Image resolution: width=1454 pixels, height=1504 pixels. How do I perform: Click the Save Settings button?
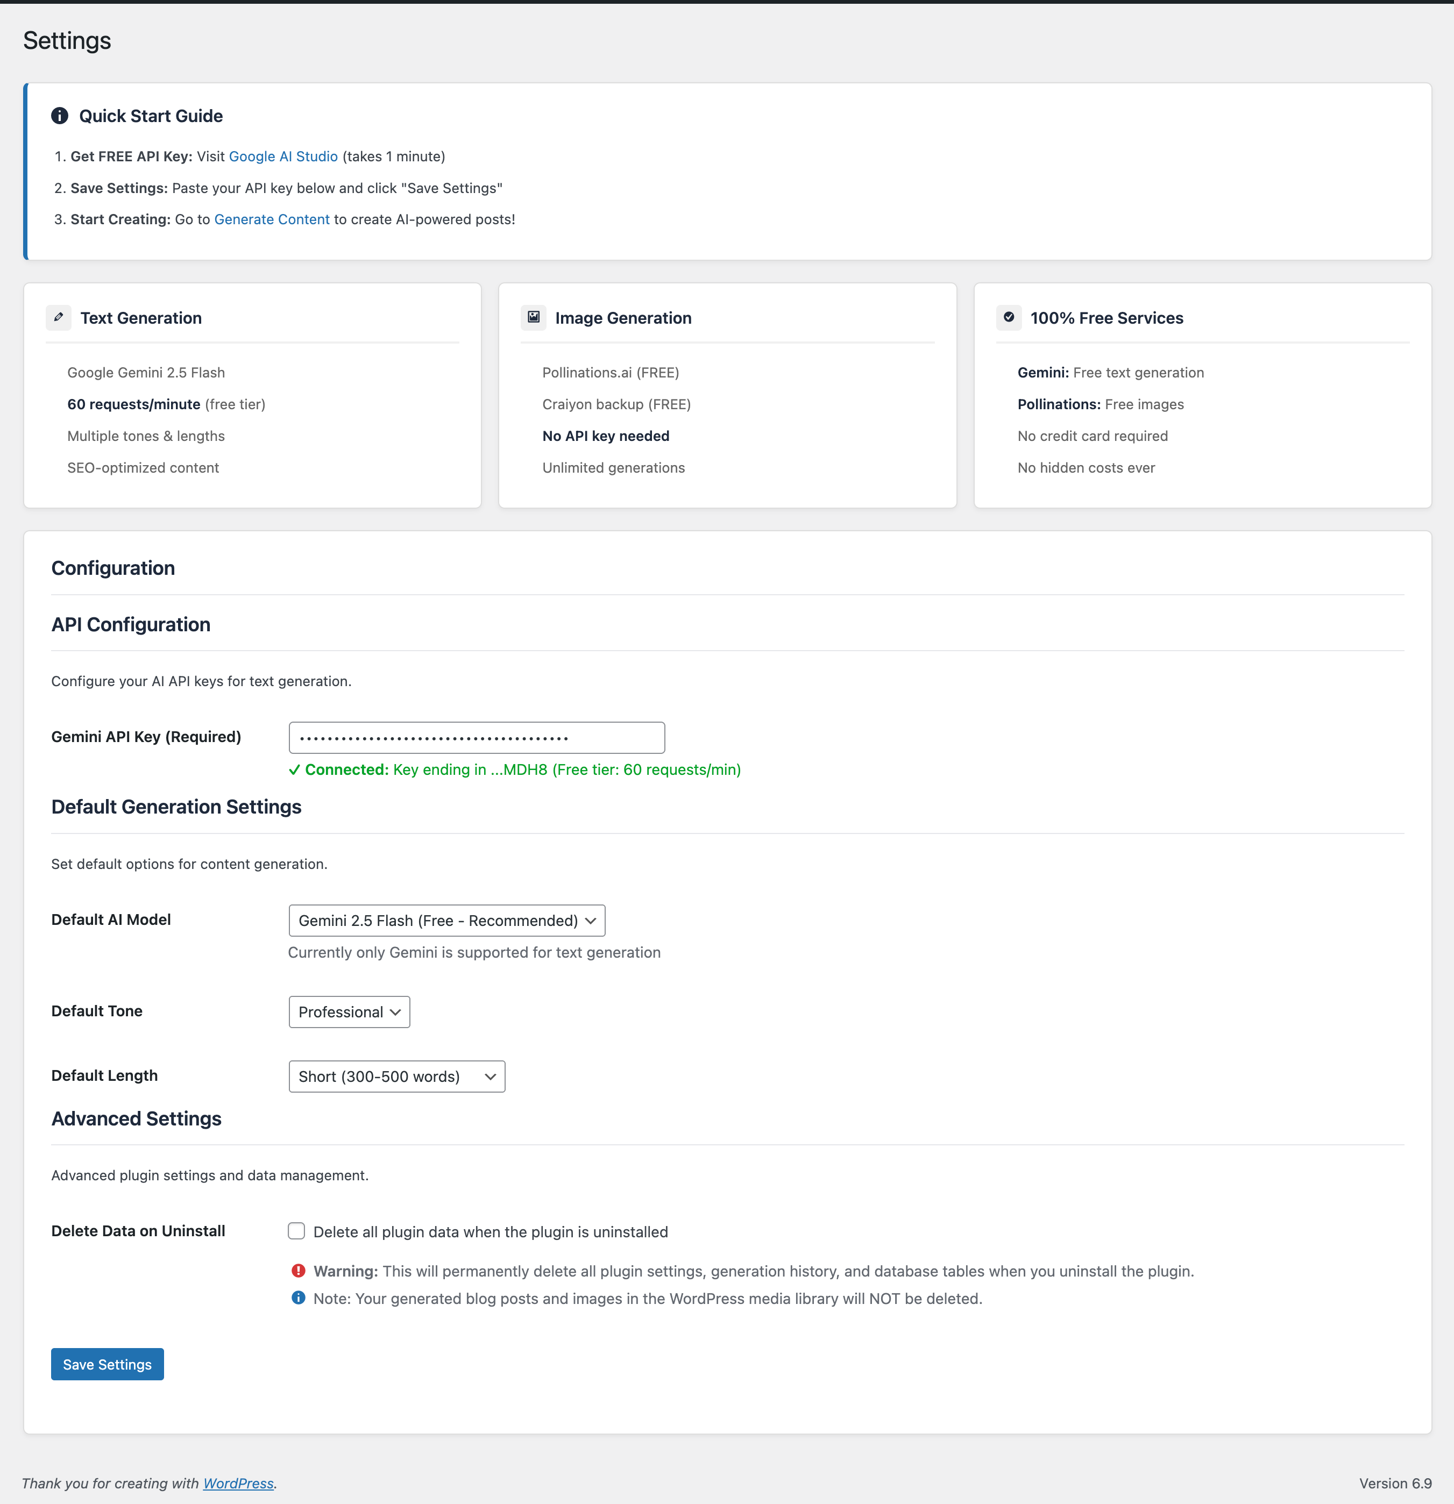point(107,1364)
